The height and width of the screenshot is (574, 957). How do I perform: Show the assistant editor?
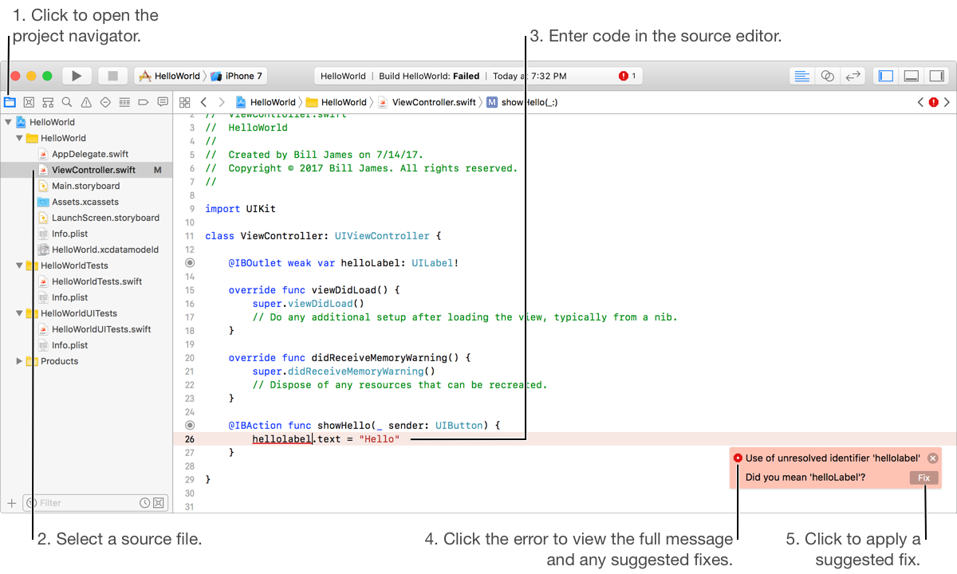pos(828,76)
